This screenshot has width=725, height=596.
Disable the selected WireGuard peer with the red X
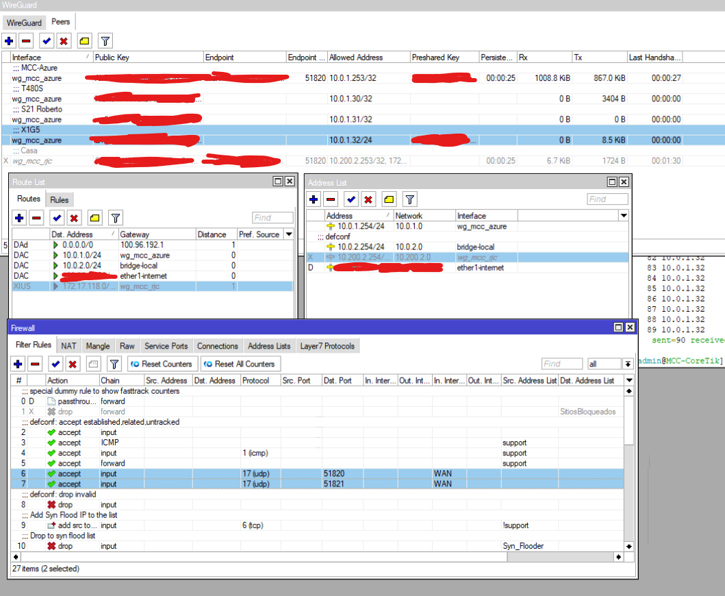click(64, 40)
